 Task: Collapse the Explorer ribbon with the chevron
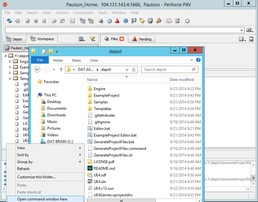click(191, 60)
